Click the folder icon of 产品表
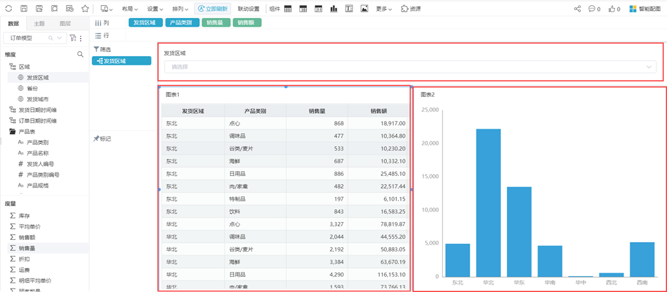 click(x=12, y=132)
